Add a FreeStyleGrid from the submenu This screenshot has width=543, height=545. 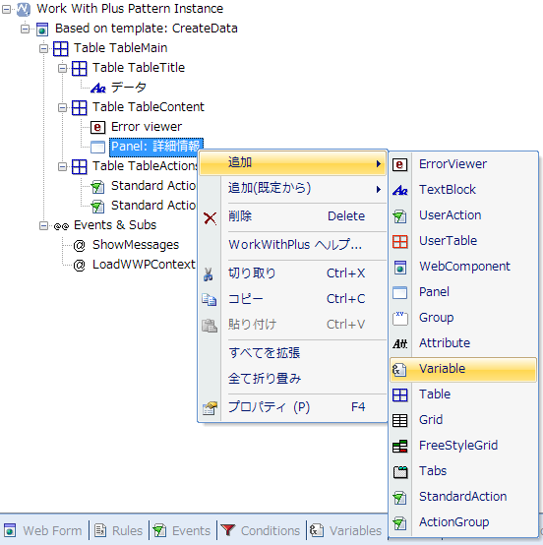tap(463, 446)
